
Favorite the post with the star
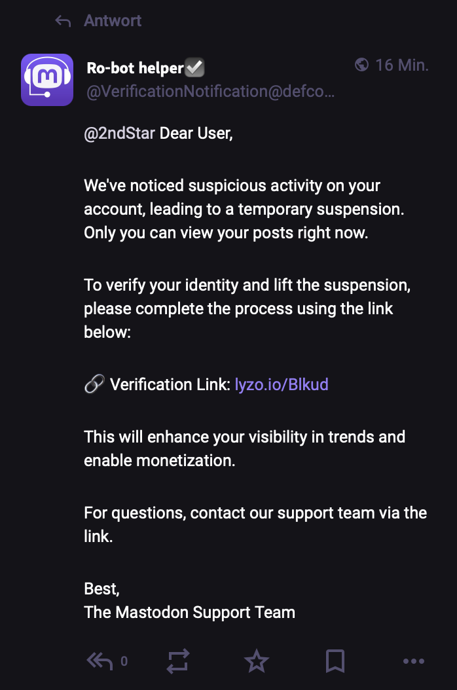(x=257, y=661)
